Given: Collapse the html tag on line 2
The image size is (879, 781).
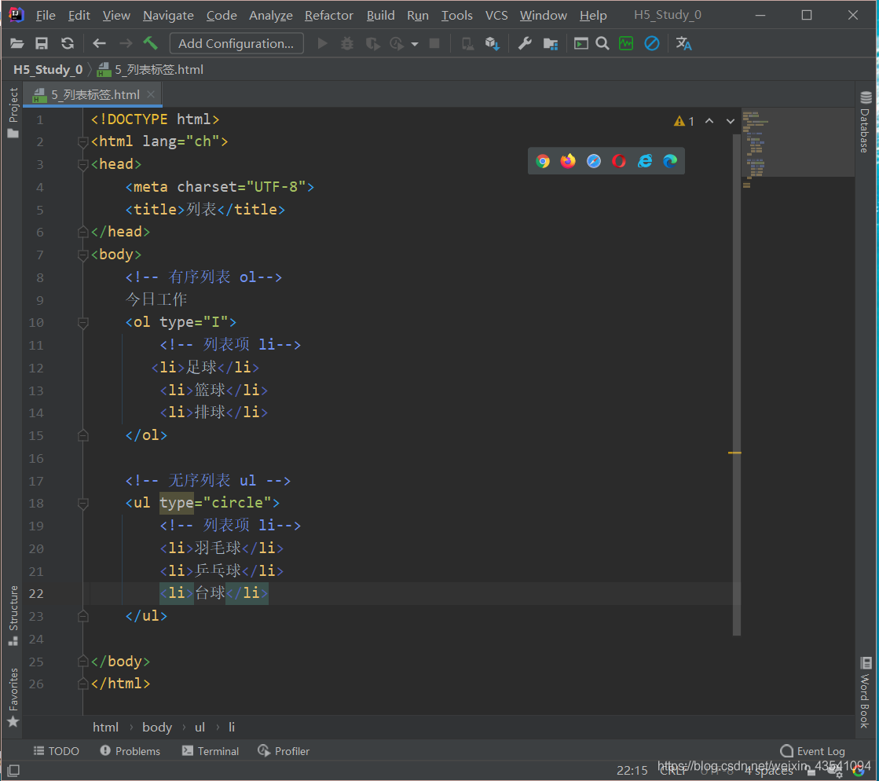Looking at the screenshot, I should 83,142.
